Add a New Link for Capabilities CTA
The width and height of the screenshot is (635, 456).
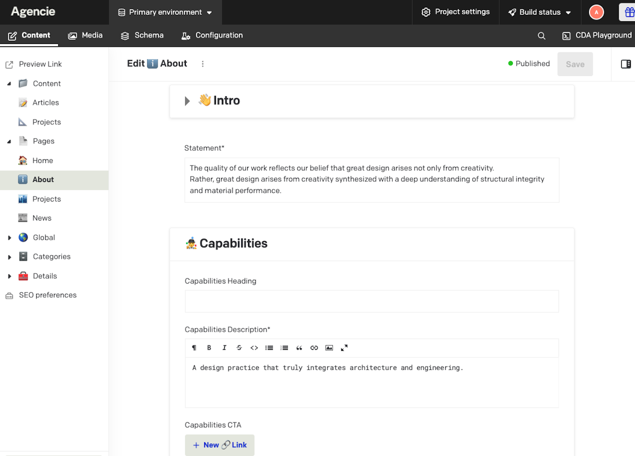point(220,445)
